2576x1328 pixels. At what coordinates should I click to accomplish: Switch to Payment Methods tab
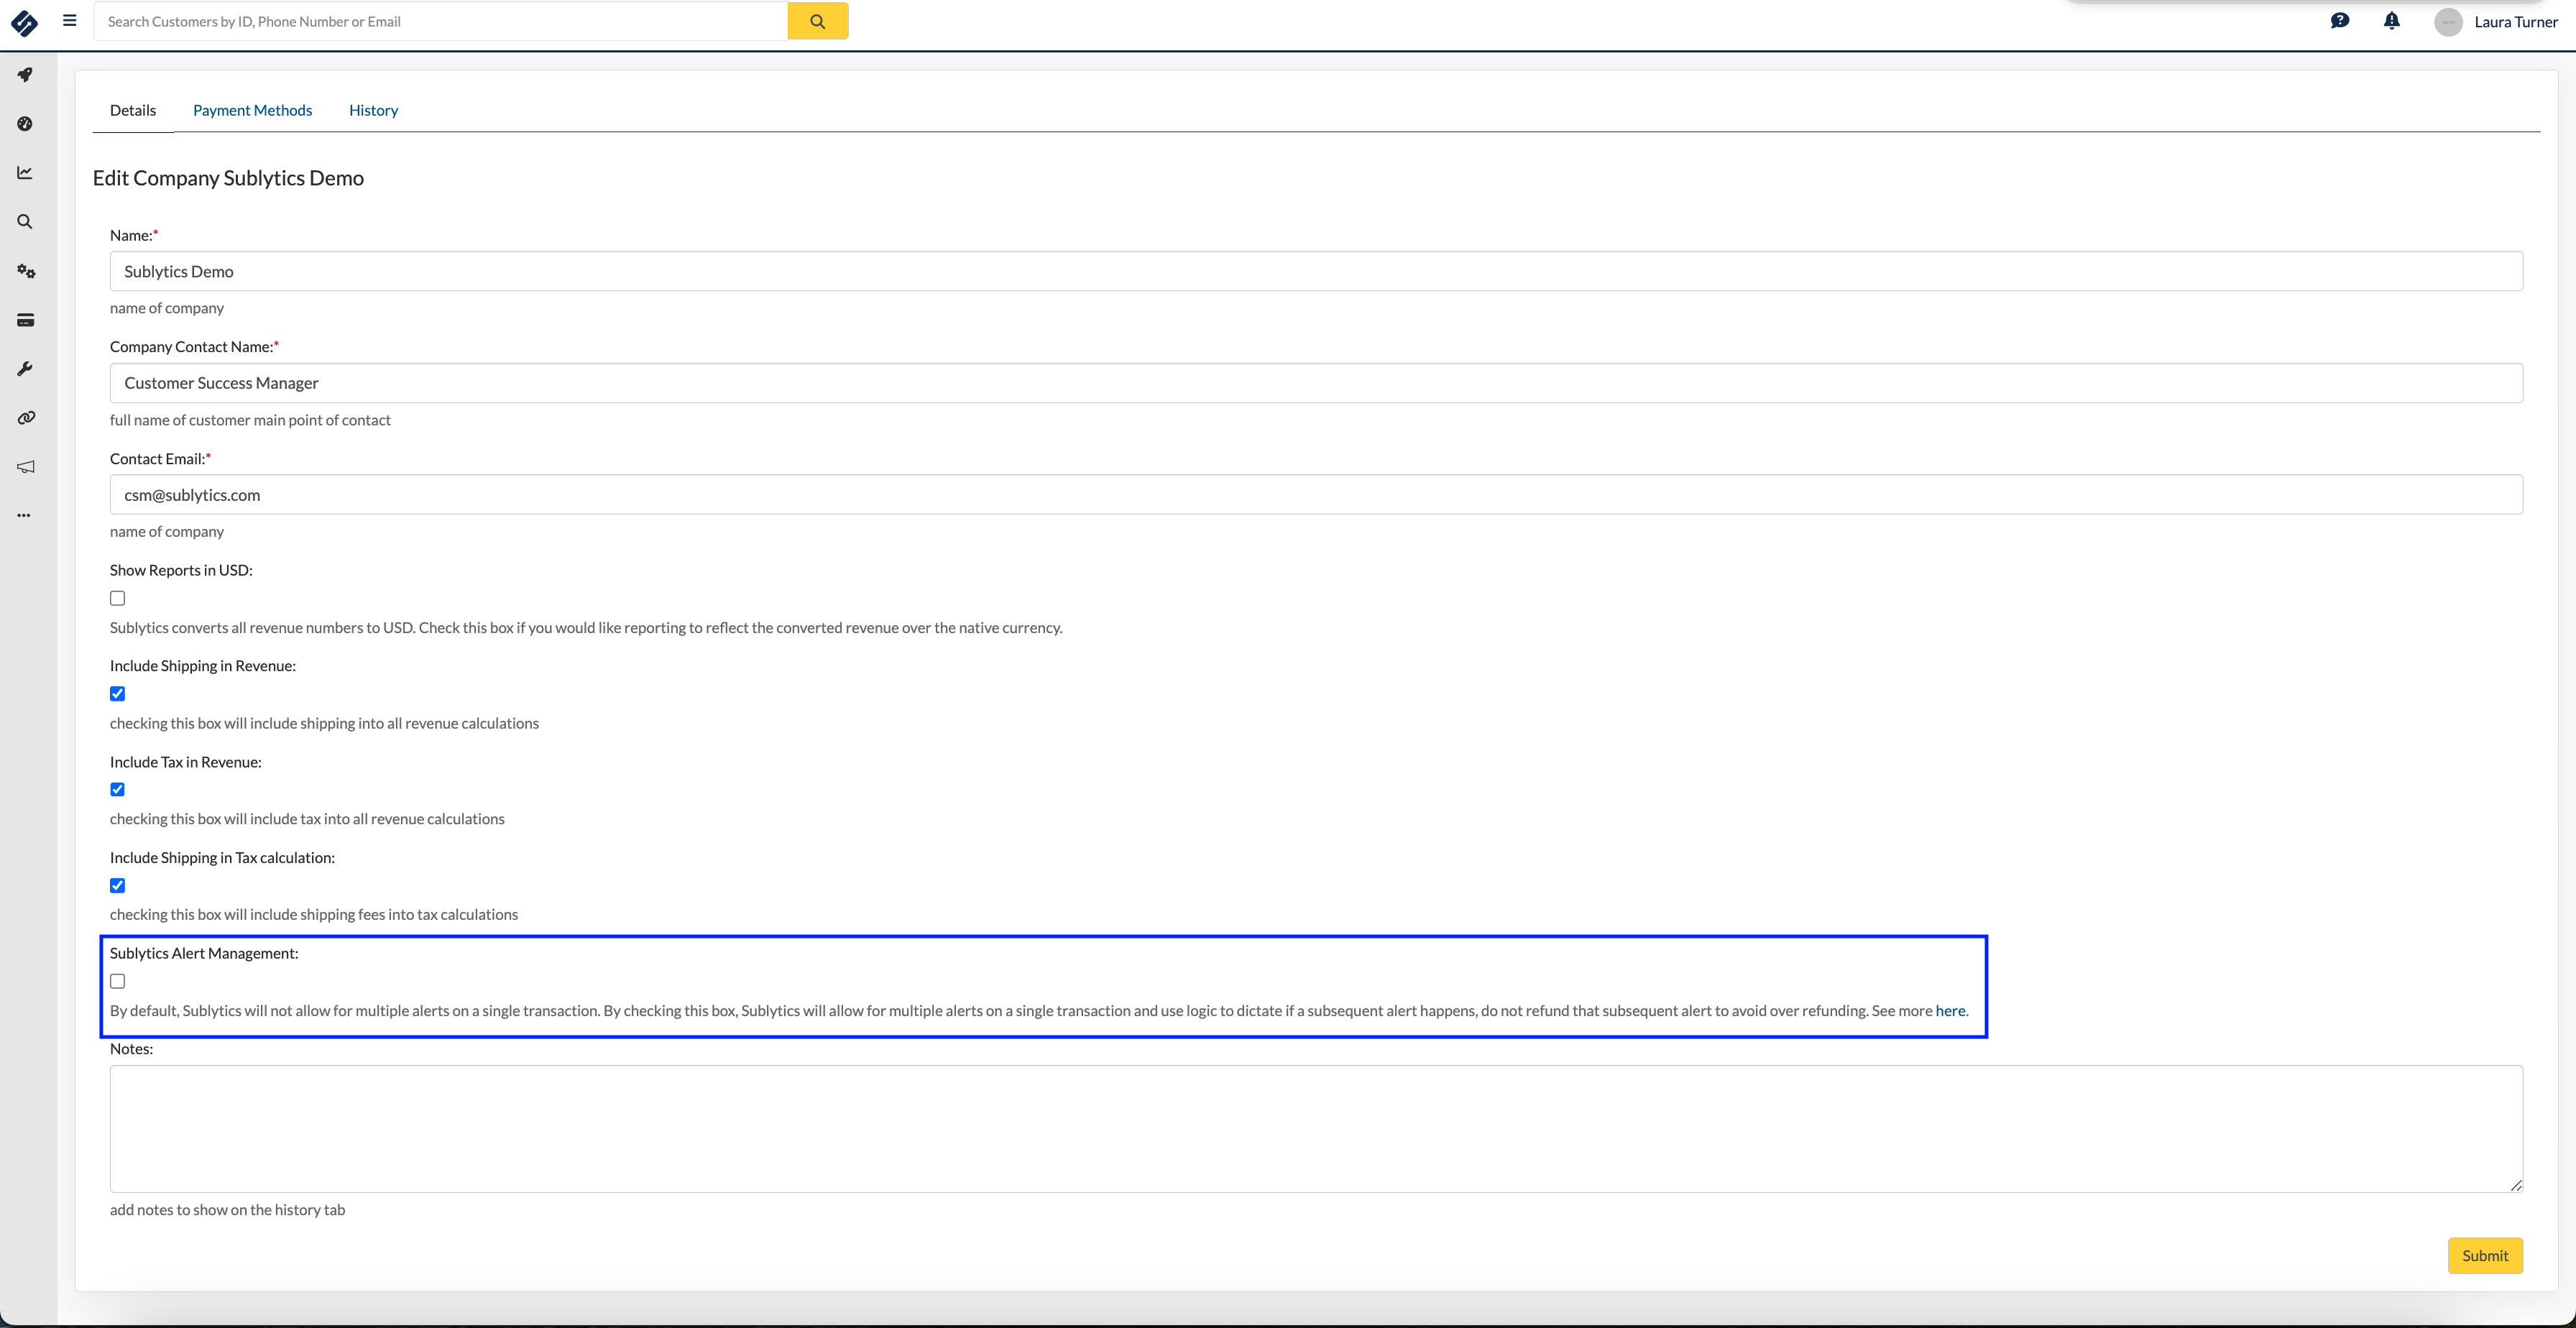(252, 110)
